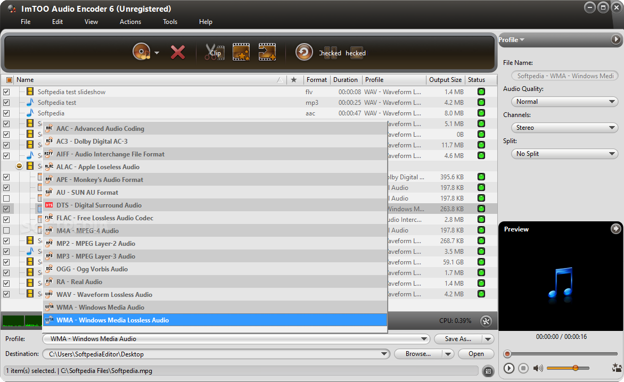Choose FLAC - Free Lossless Audio Codec

coord(215,218)
